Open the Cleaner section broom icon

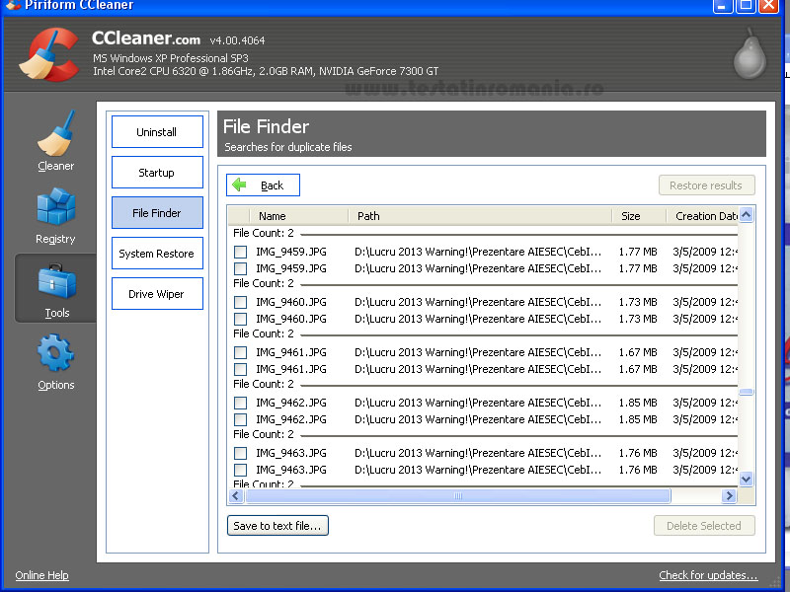point(55,133)
